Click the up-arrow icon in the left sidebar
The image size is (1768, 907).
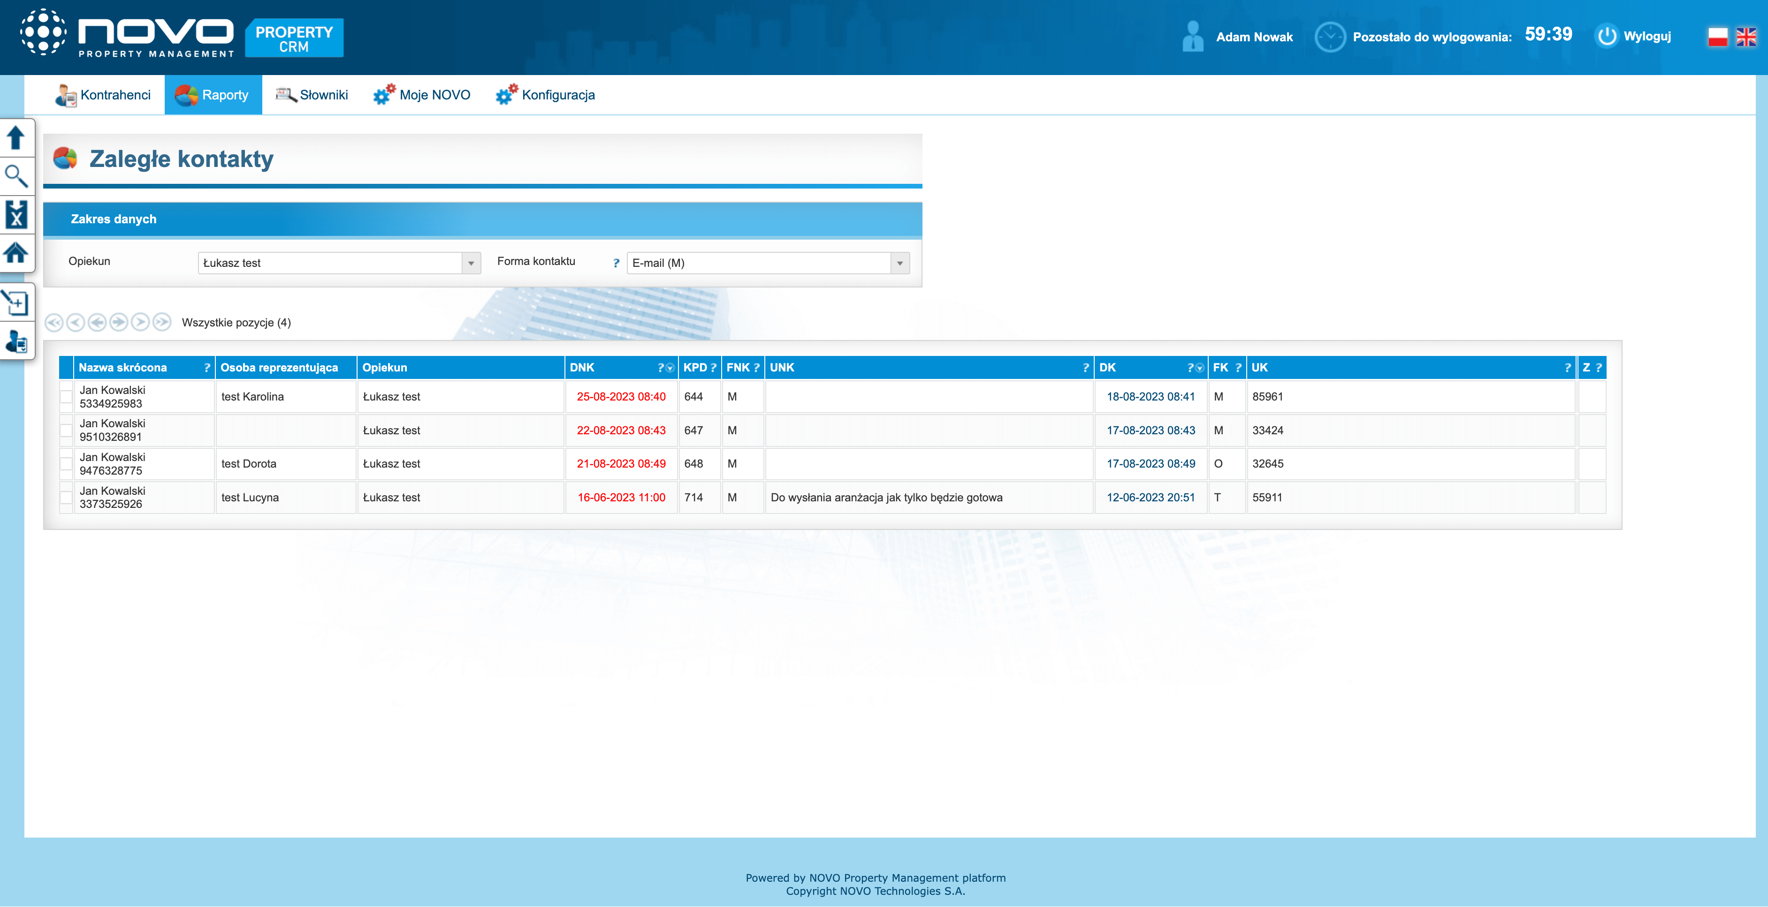(x=16, y=137)
